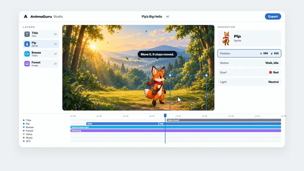Click the timeline playhead handle
The width and height of the screenshot is (304, 171).
165,116
